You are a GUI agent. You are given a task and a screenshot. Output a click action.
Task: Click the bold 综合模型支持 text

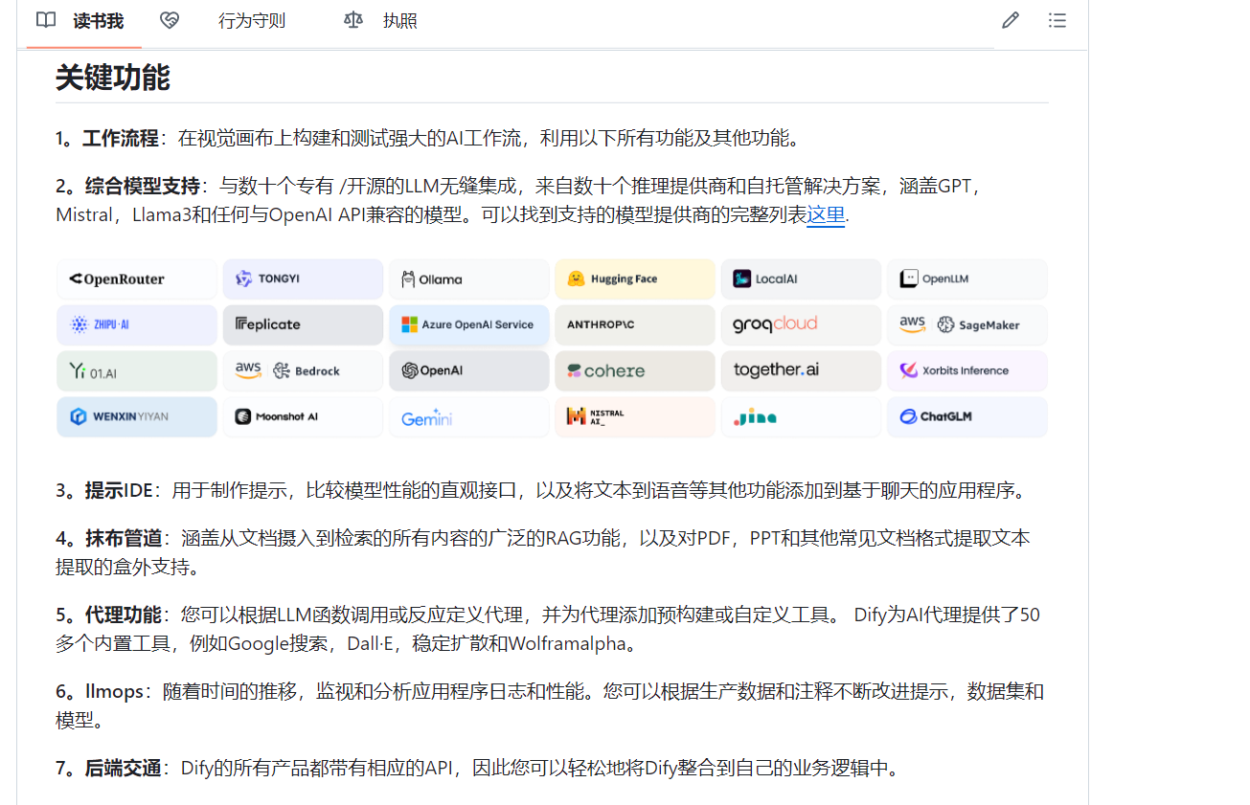tap(142, 186)
